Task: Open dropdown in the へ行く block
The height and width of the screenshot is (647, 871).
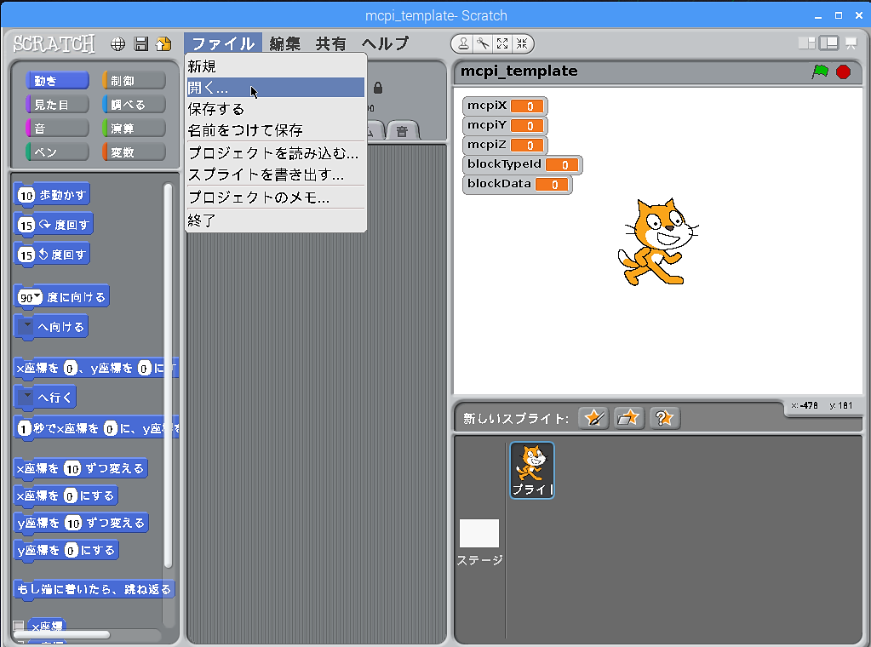Action: (x=27, y=397)
